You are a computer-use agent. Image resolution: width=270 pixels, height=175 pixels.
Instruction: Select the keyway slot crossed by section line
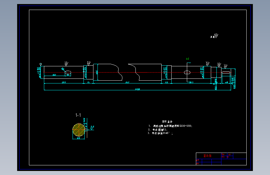point(187,72)
